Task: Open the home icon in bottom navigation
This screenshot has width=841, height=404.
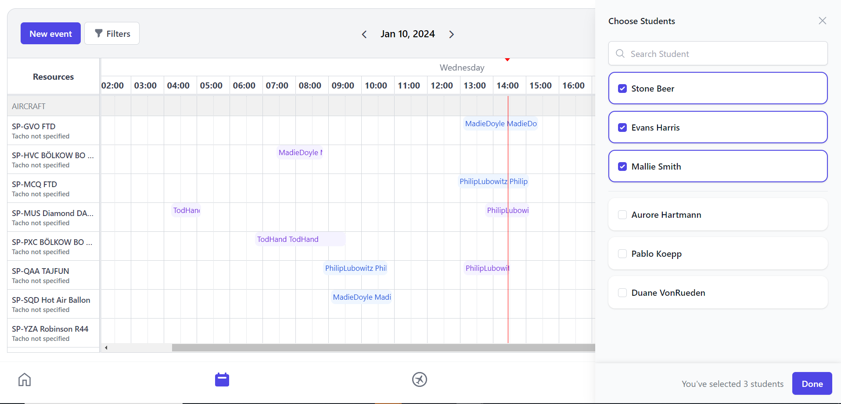Action: coord(25,379)
